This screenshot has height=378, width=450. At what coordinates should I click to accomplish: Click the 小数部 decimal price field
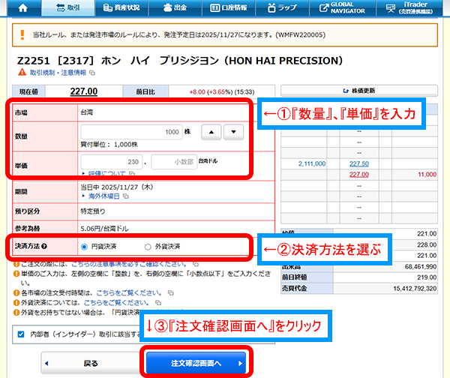click(x=172, y=162)
